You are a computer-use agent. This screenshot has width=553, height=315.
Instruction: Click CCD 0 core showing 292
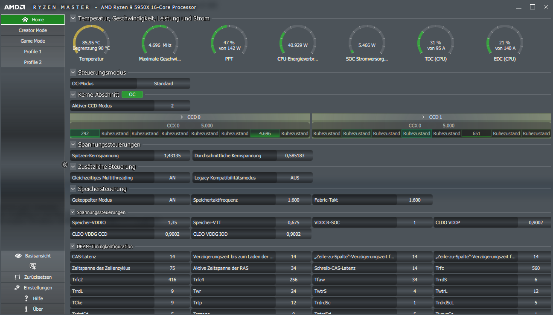click(x=85, y=133)
